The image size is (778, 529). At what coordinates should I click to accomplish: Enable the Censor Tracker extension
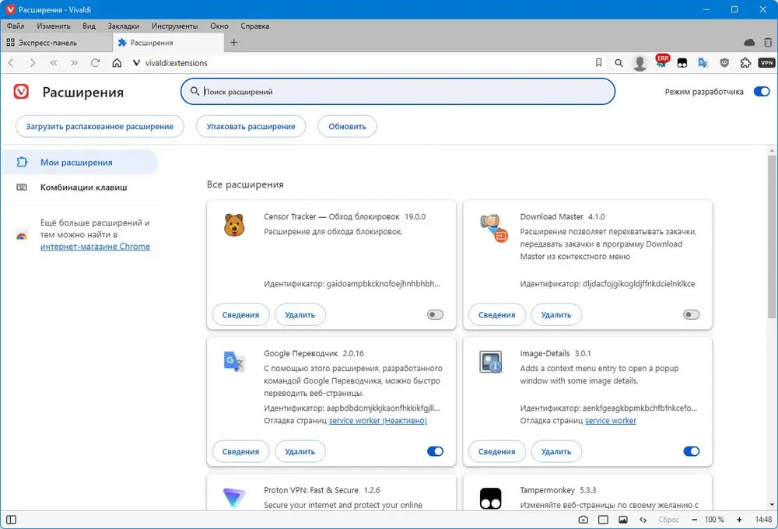click(435, 315)
